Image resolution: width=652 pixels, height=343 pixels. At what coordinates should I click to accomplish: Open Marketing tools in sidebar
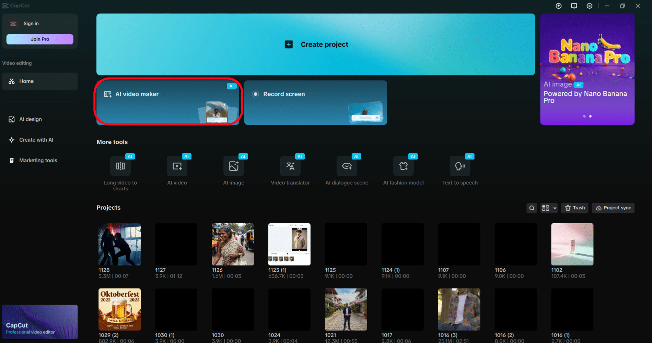point(38,161)
